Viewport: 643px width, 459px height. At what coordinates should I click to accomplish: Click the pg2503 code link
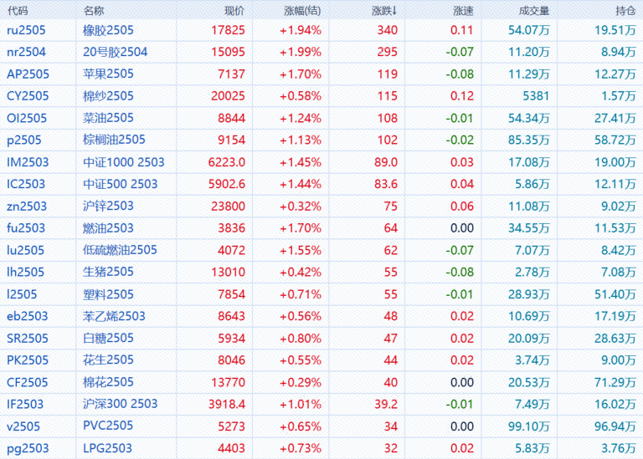point(27,448)
